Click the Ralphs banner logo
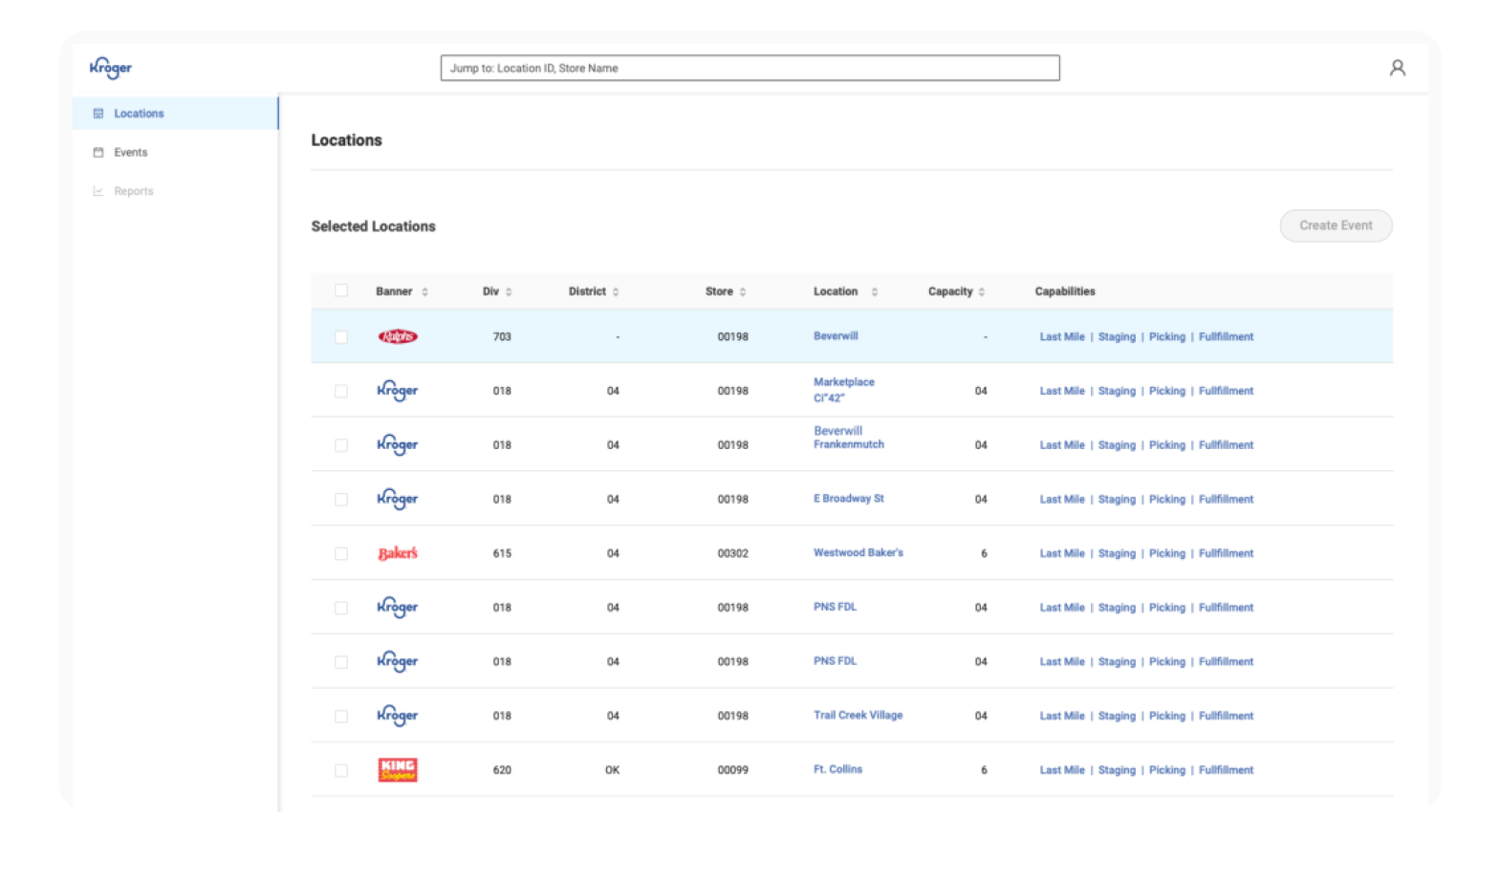Image resolution: width=1499 pixels, height=881 pixels. pos(398,337)
